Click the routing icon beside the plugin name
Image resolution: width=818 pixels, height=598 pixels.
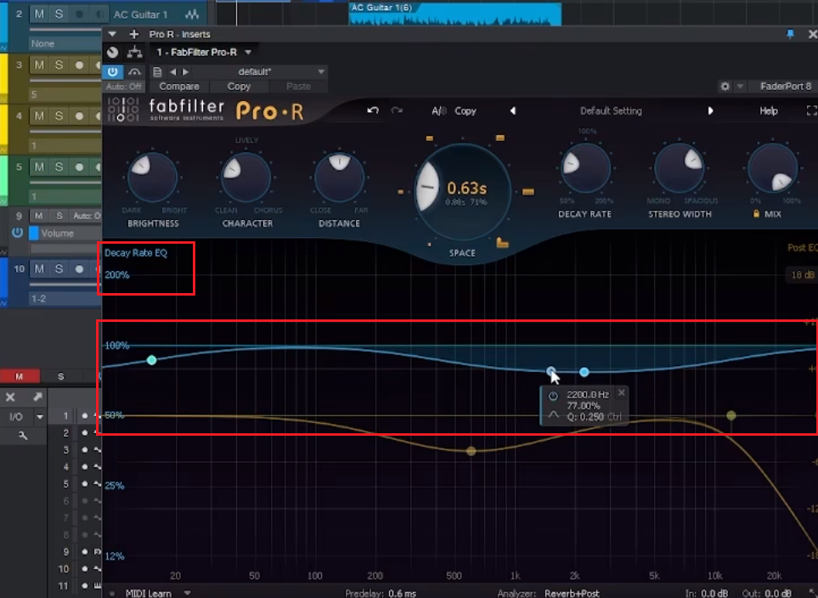134,52
